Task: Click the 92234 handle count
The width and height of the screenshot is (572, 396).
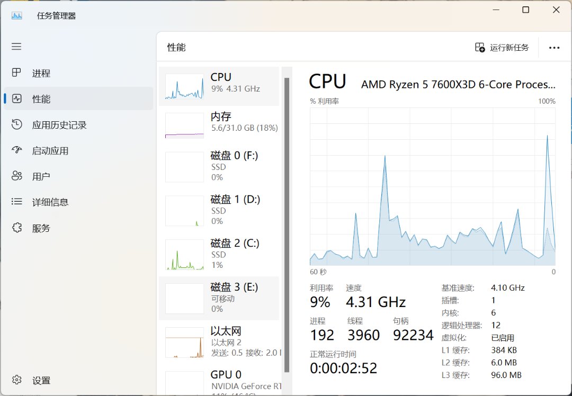Action: 413,335
